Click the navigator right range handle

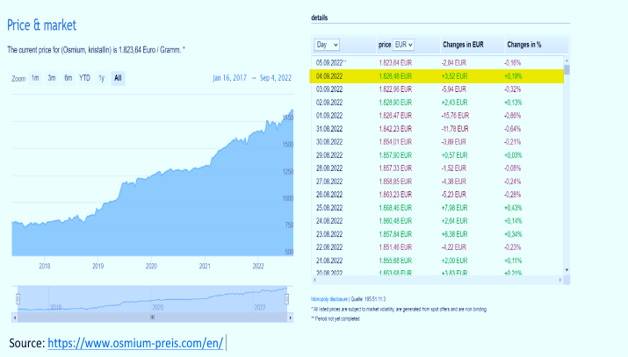(x=288, y=297)
